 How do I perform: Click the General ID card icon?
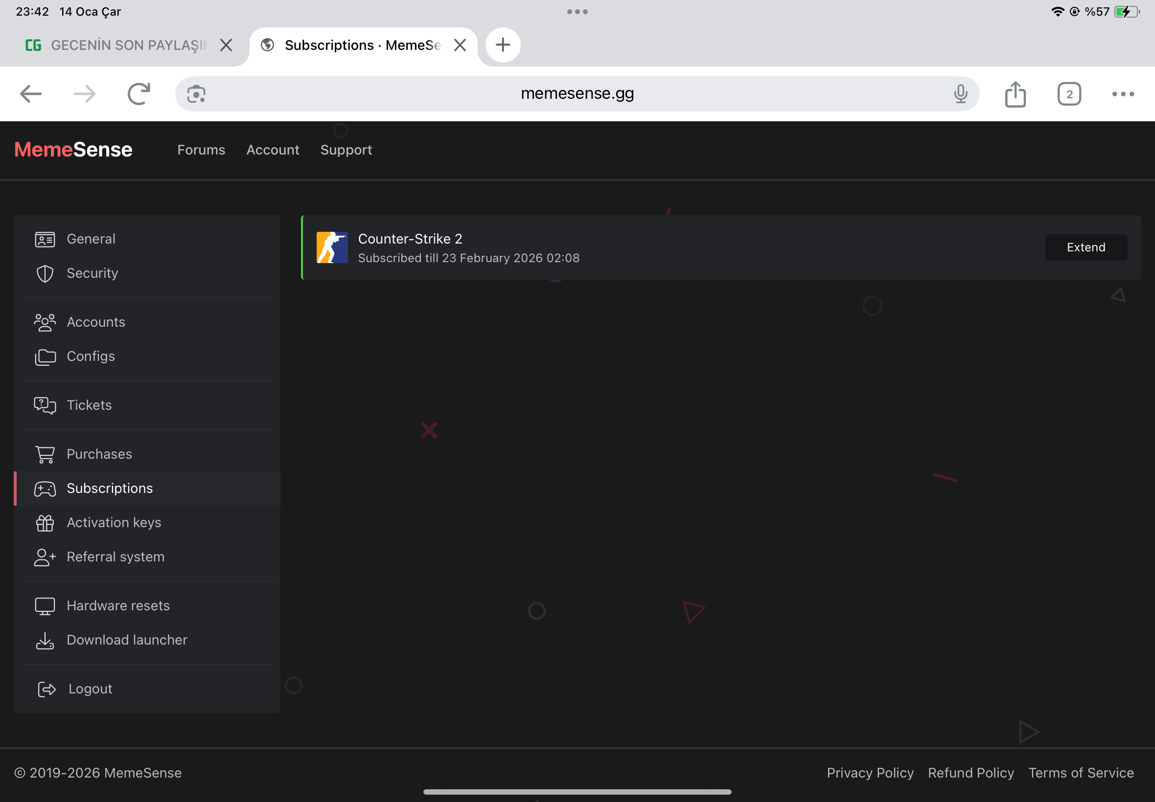click(45, 239)
